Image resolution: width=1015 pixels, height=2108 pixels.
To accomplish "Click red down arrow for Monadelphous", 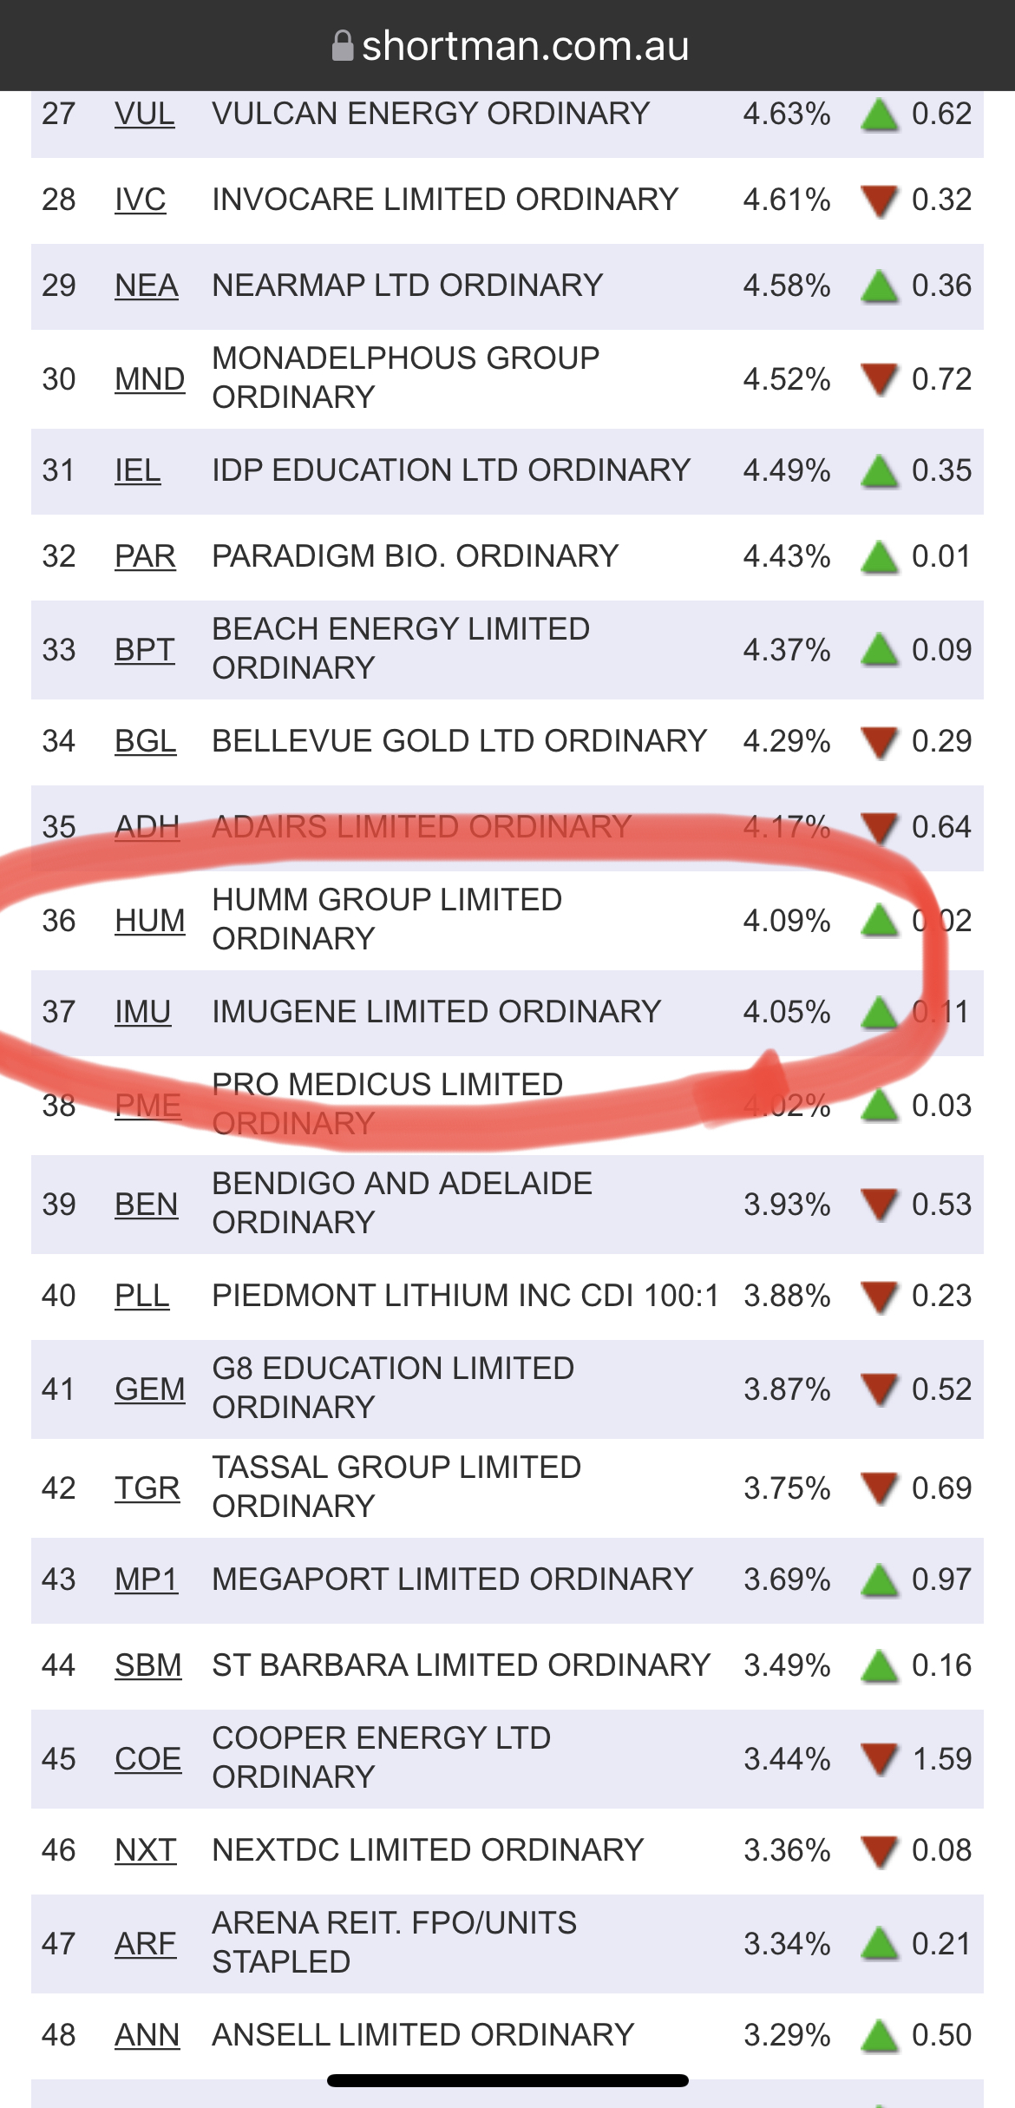I will (x=880, y=380).
